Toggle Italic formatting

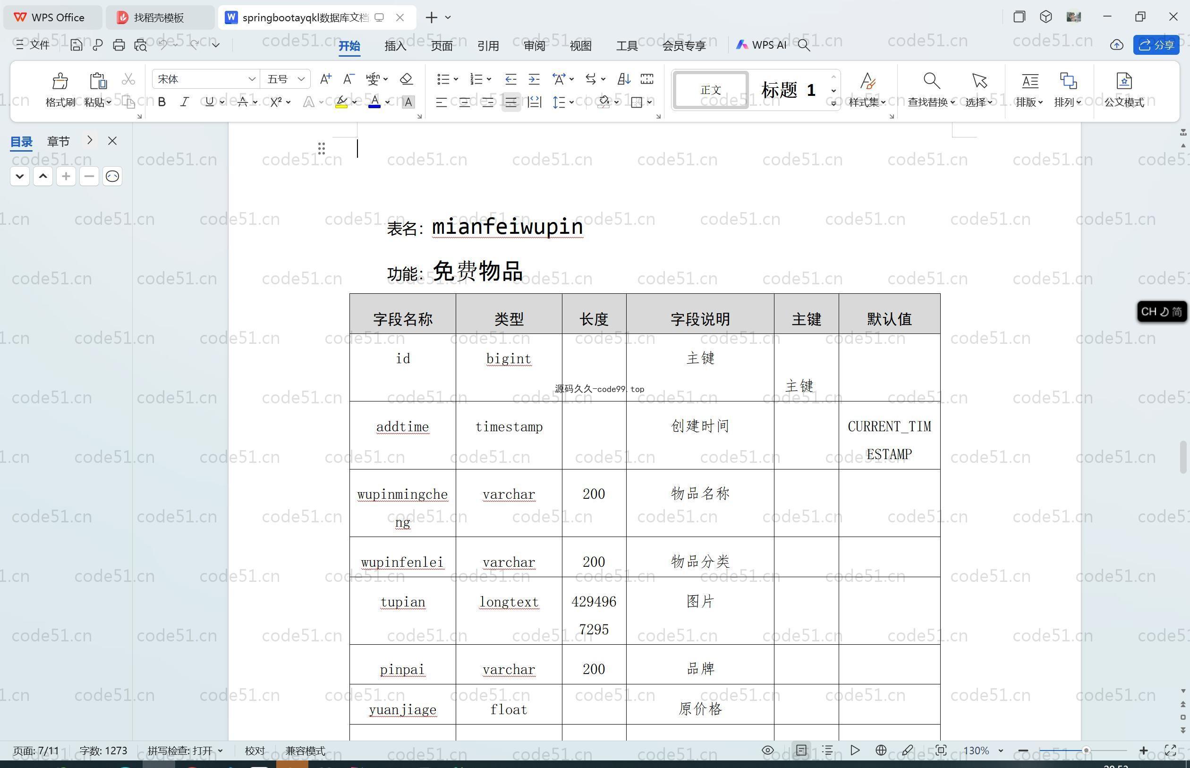[185, 102]
